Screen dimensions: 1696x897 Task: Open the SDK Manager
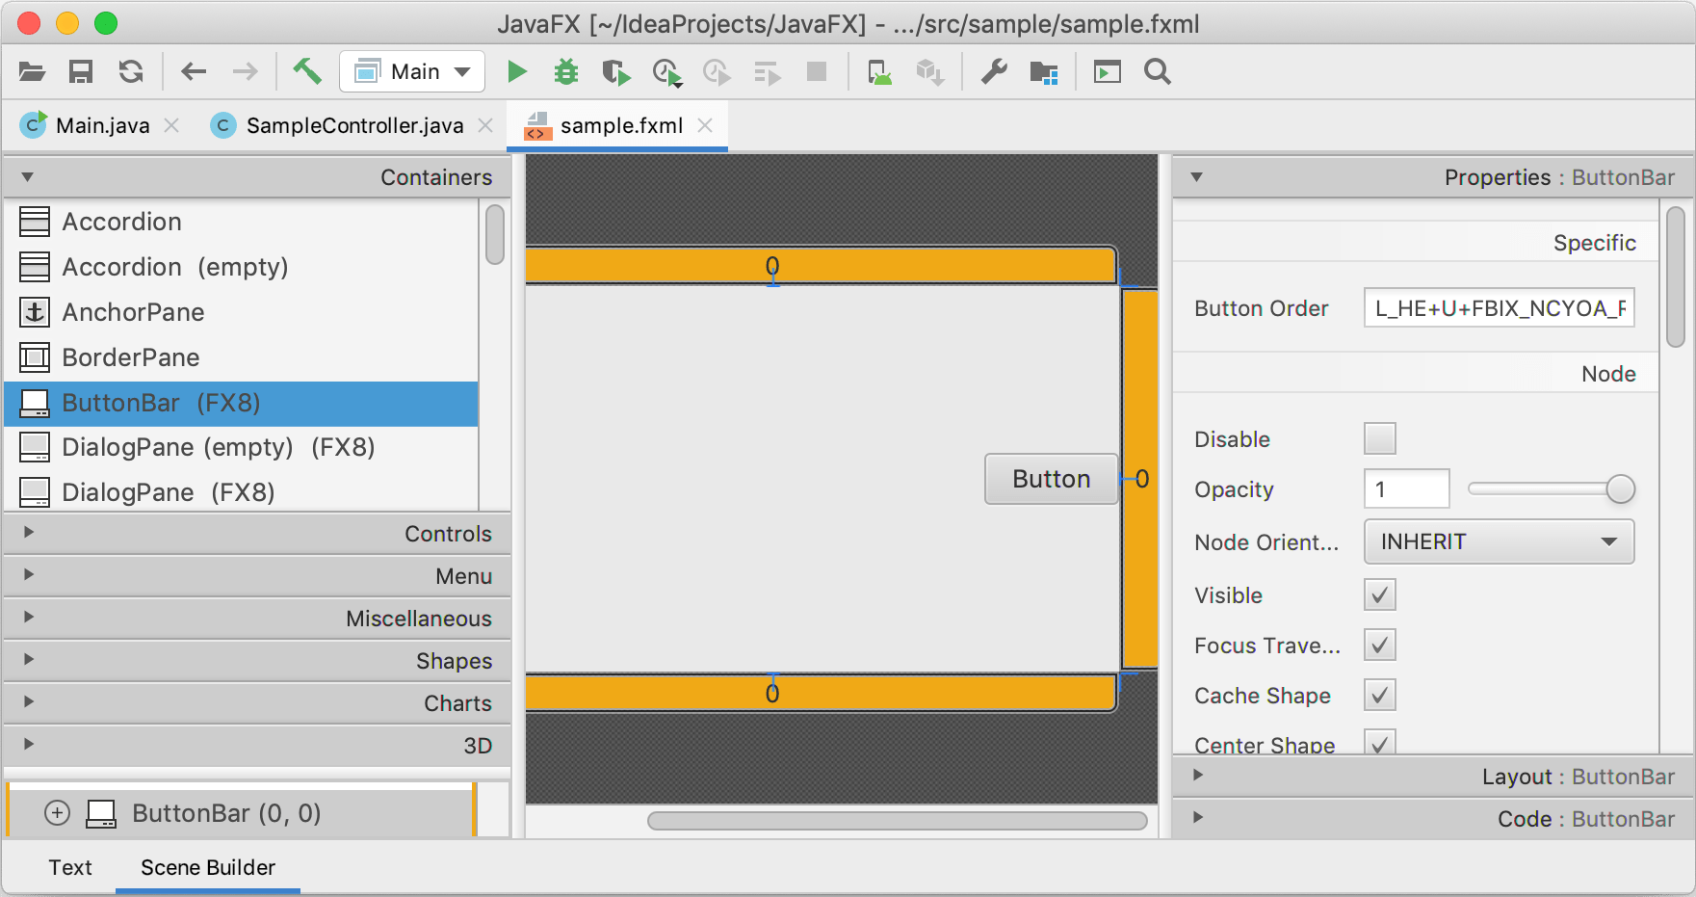click(1043, 71)
